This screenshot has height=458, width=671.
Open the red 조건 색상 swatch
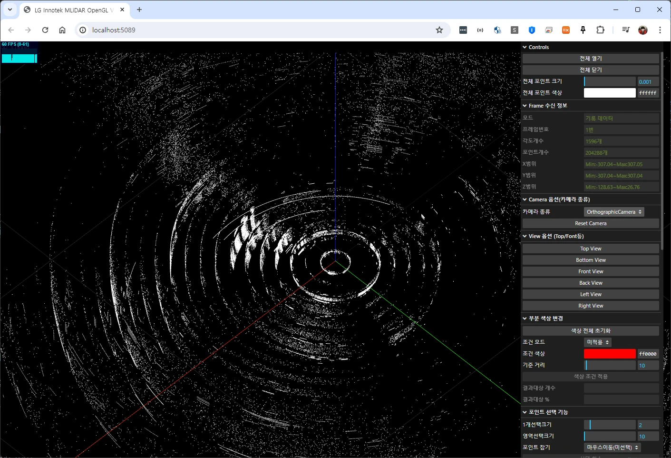(610, 354)
